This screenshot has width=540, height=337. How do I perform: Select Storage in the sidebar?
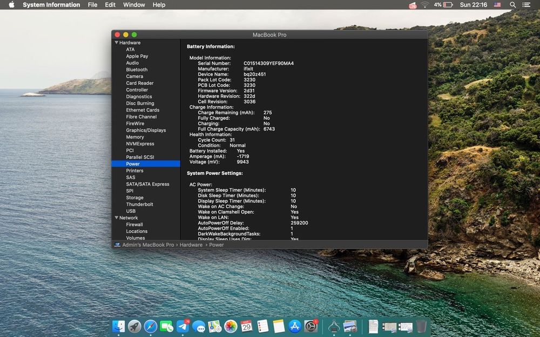tap(134, 198)
